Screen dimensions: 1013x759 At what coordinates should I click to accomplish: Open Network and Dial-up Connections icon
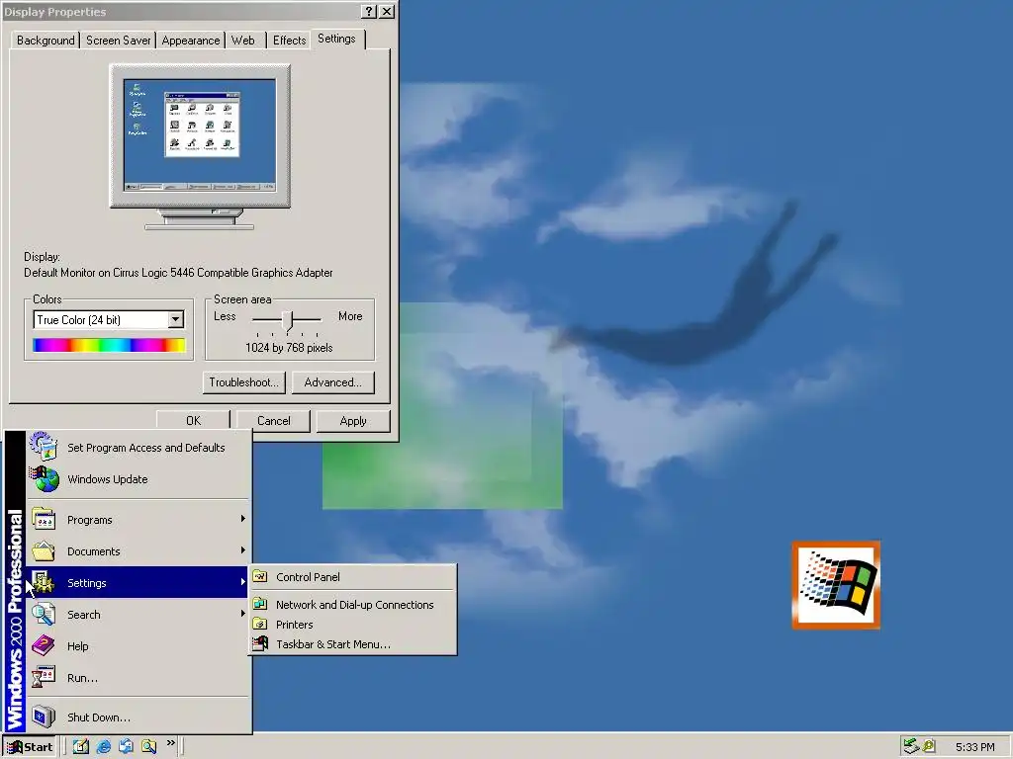[x=260, y=604]
